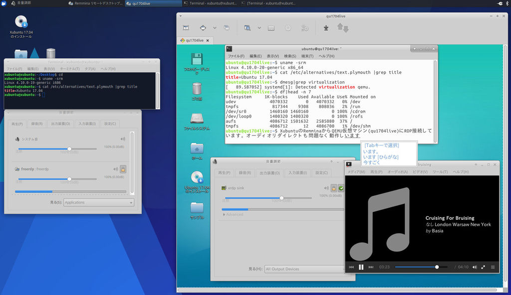Mute the system sounds stream
The width and height of the screenshot is (511, 295).
click(x=123, y=139)
